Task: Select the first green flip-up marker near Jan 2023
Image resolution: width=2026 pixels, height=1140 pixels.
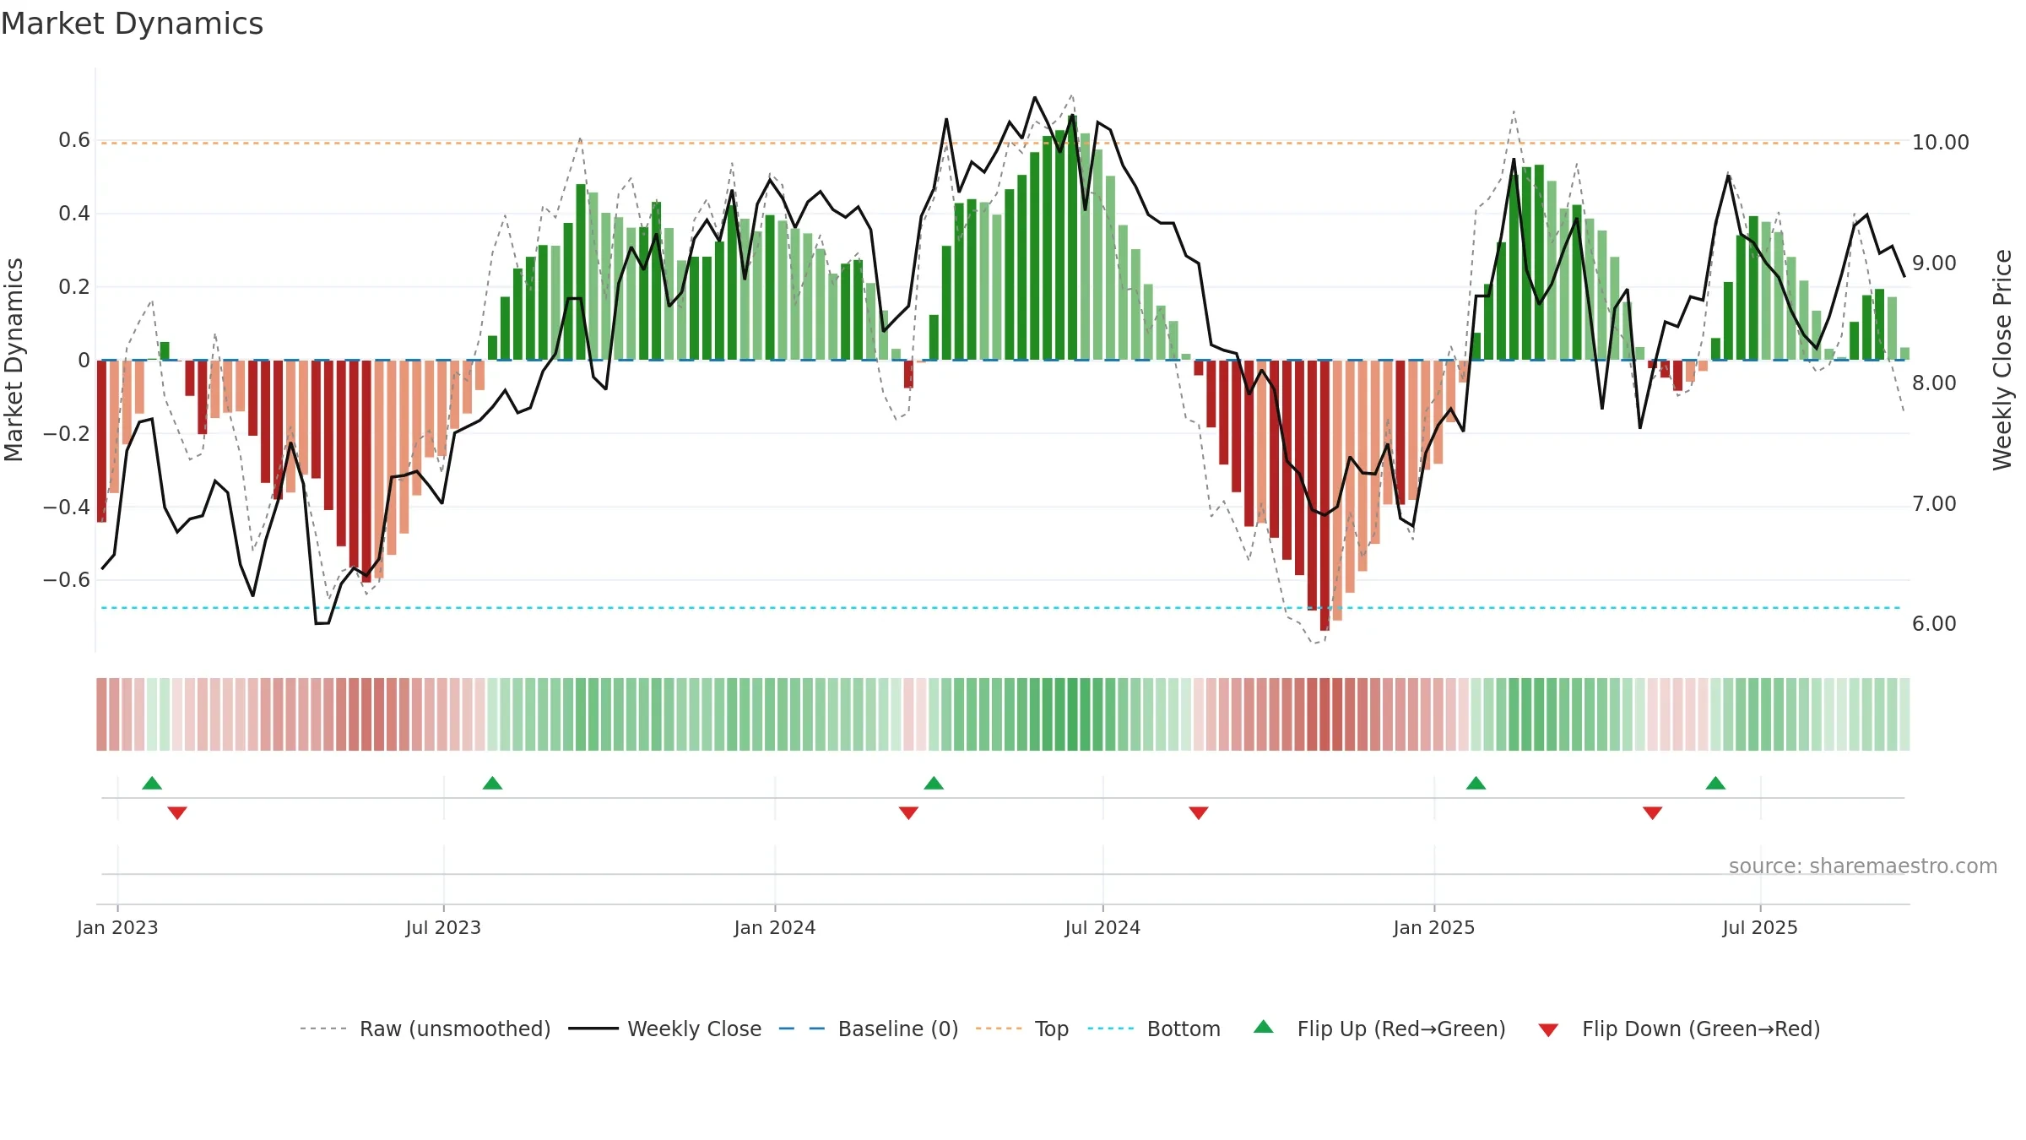Action: click(152, 783)
